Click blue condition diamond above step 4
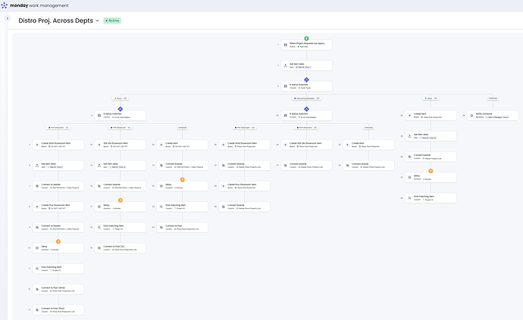 [x=121, y=109]
